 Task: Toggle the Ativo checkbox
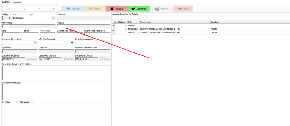point(3,102)
